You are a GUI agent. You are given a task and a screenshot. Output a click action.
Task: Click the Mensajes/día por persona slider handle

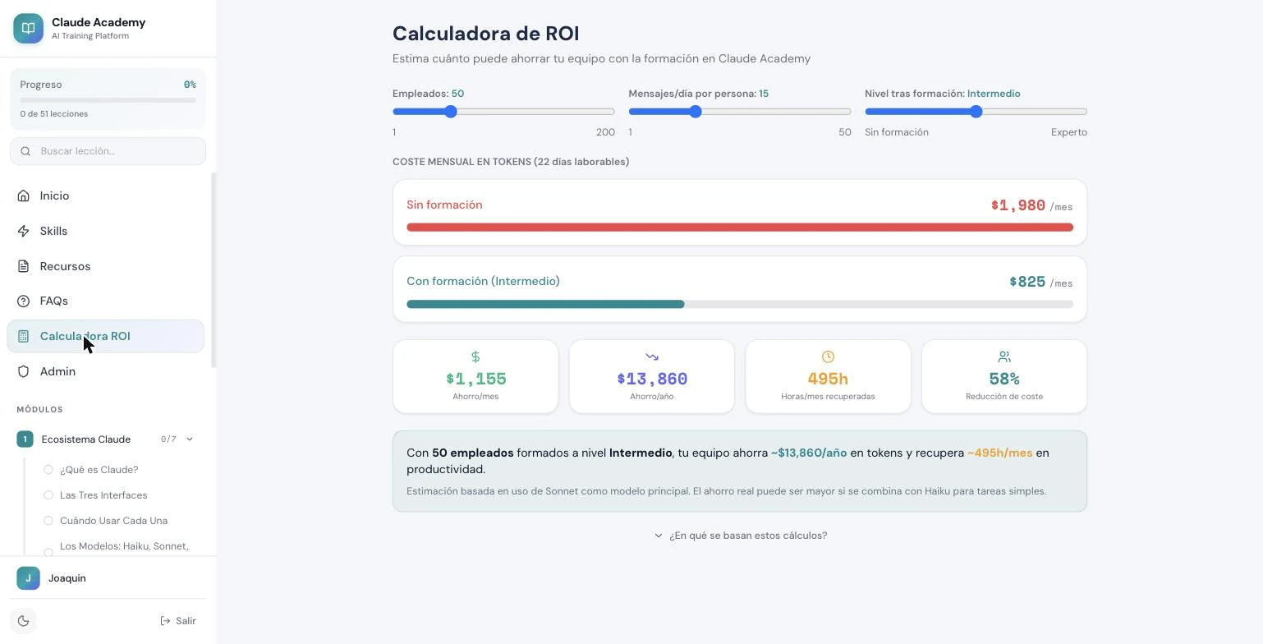coord(696,112)
